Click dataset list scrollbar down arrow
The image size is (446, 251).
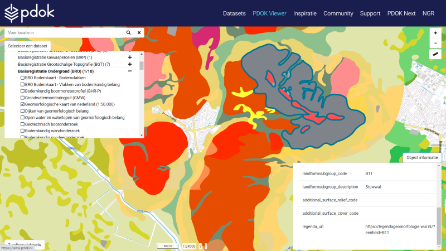[142, 136]
